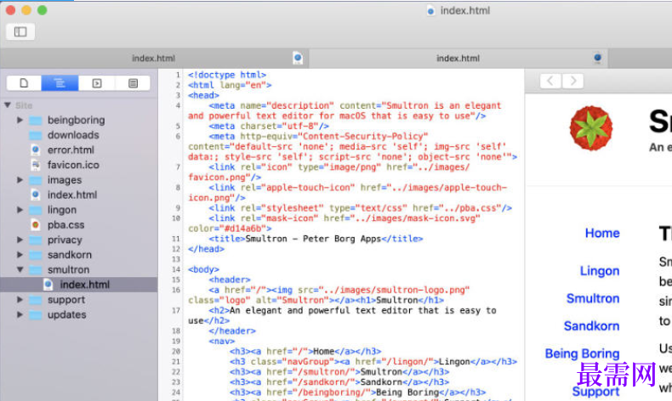
Task: Click the smultron folder icon
Action: [x=36, y=270]
